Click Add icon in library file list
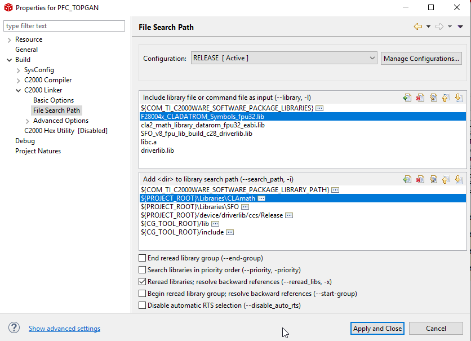The image size is (471, 341). point(407,98)
